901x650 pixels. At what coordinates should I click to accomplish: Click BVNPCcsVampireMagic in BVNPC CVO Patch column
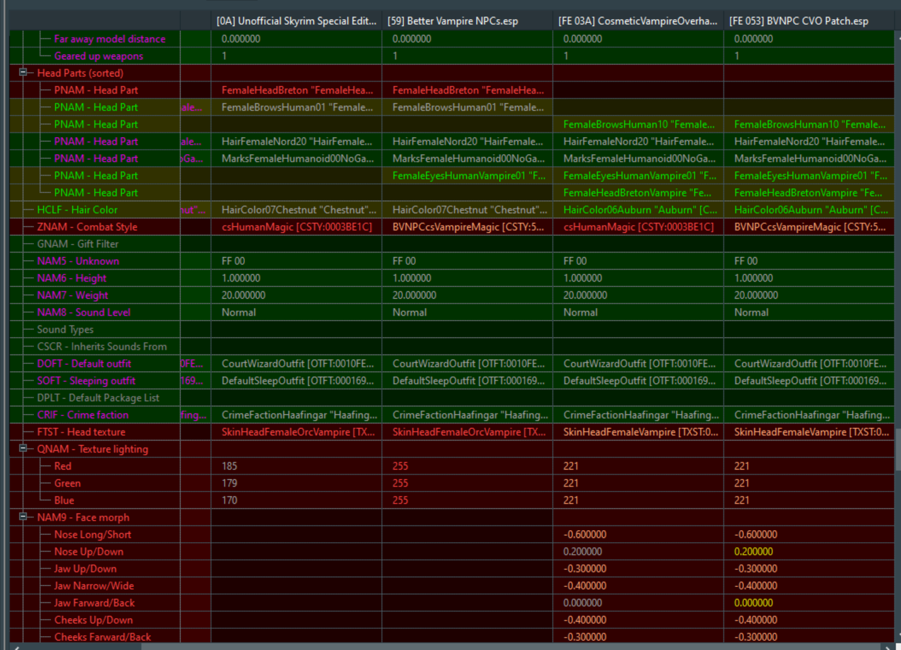[x=810, y=227]
